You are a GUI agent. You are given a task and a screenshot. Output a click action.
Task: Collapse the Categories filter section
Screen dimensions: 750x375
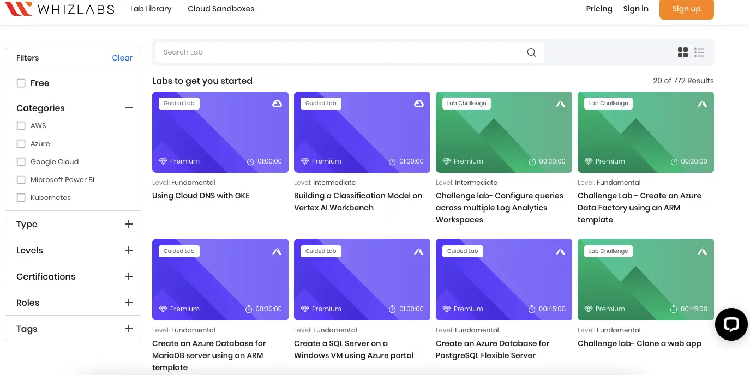tap(129, 108)
